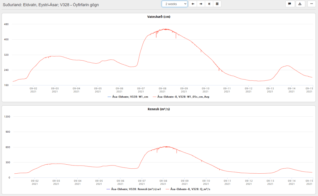Click the red line swatch of W1_05s_cm_Avg
318x196 pixels.
[154, 97]
